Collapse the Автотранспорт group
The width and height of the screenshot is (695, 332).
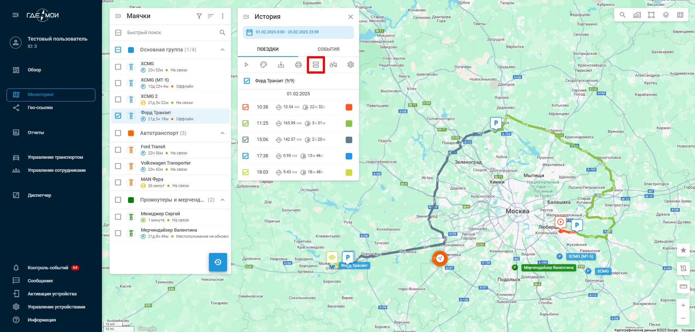pos(222,133)
